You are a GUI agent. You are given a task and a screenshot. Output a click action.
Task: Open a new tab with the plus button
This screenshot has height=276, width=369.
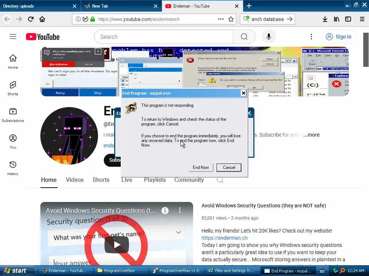click(x=249, y=6)
